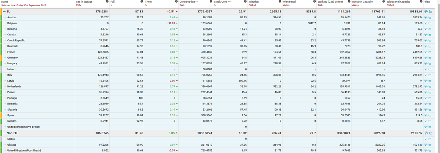Expand the Czech Republic row

tap(5, 41)
